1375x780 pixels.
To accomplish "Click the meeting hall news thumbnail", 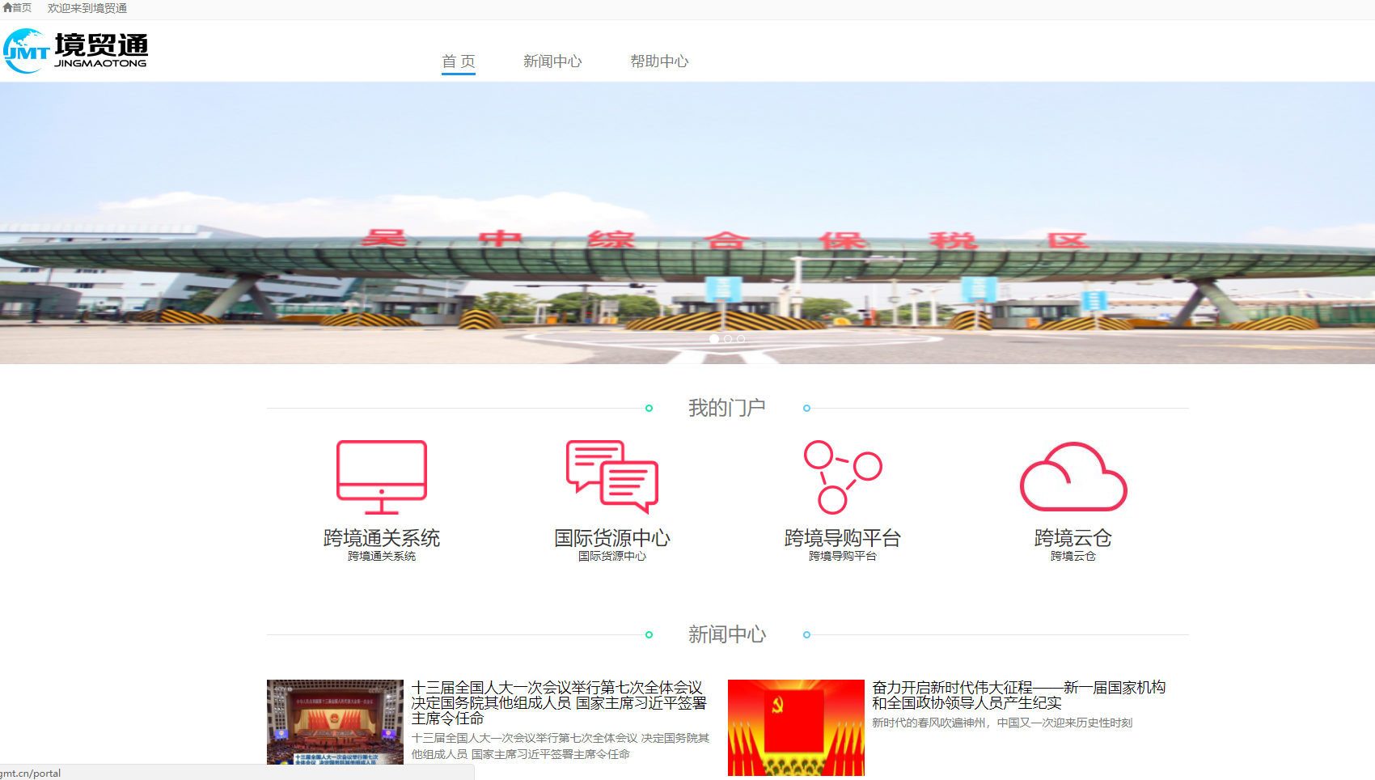I will click(335, 723).
